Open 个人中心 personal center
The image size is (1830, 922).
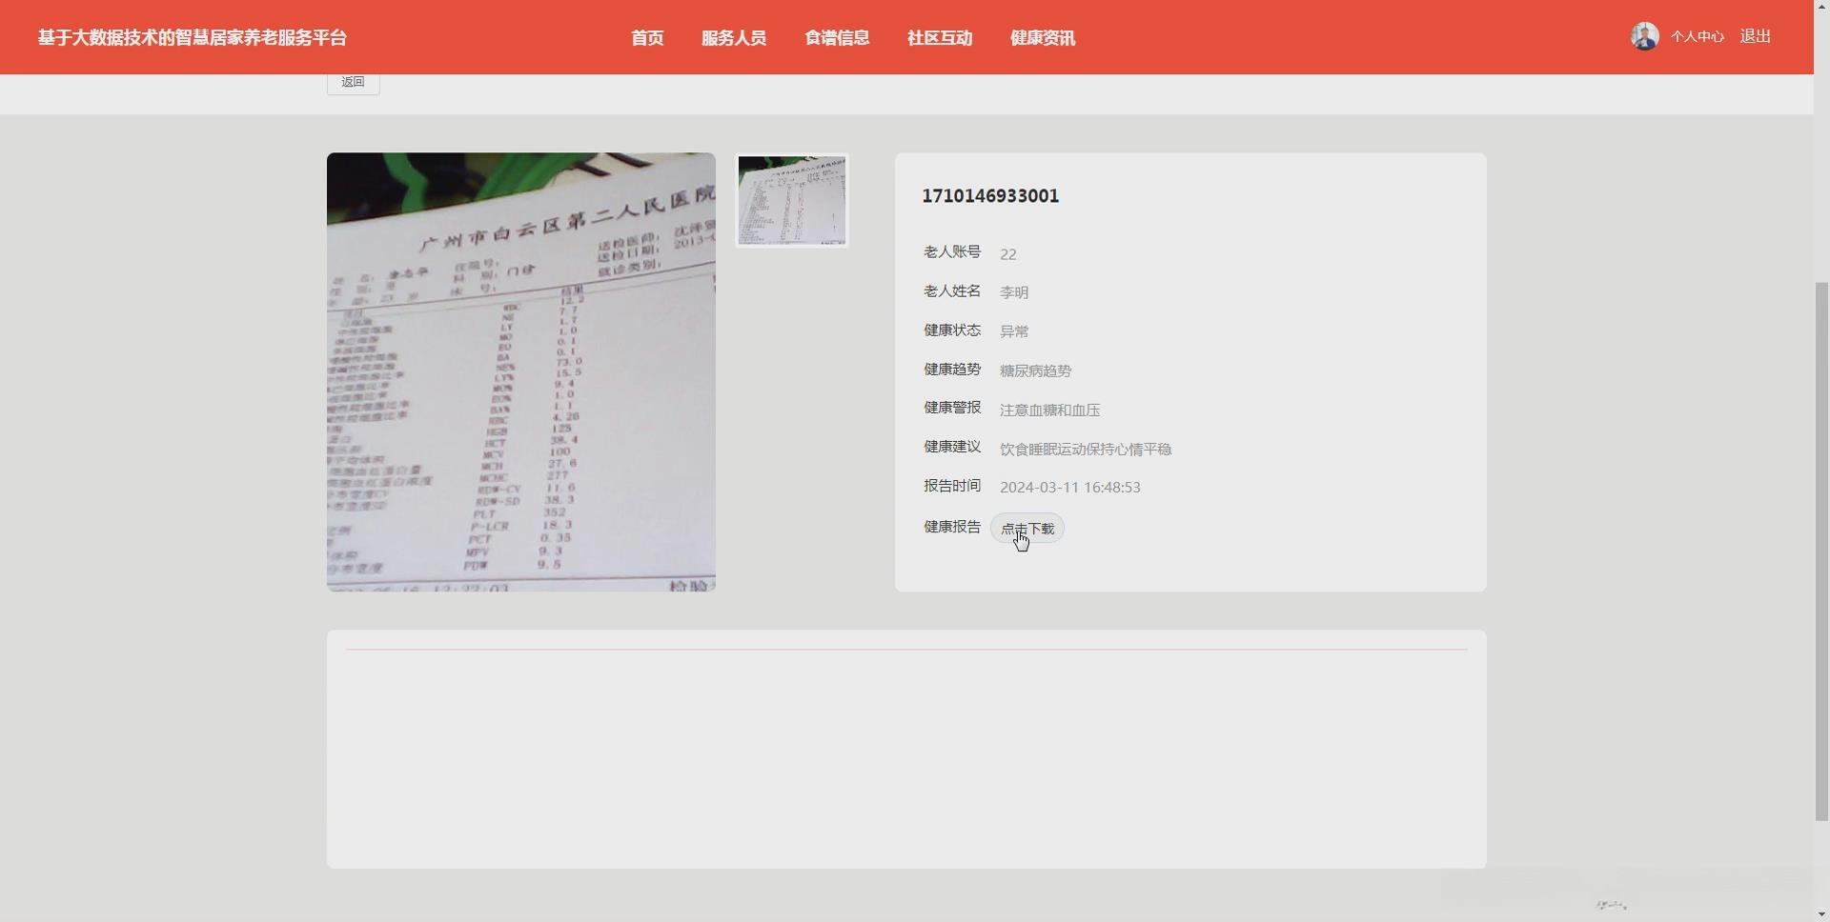(x=1698, y=35)
